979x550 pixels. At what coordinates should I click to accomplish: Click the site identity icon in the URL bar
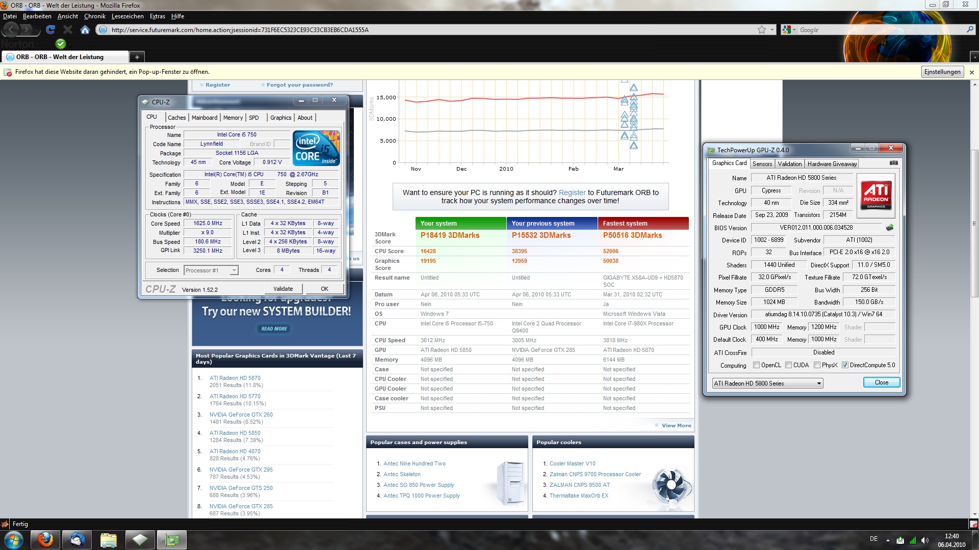pos(103,30)
